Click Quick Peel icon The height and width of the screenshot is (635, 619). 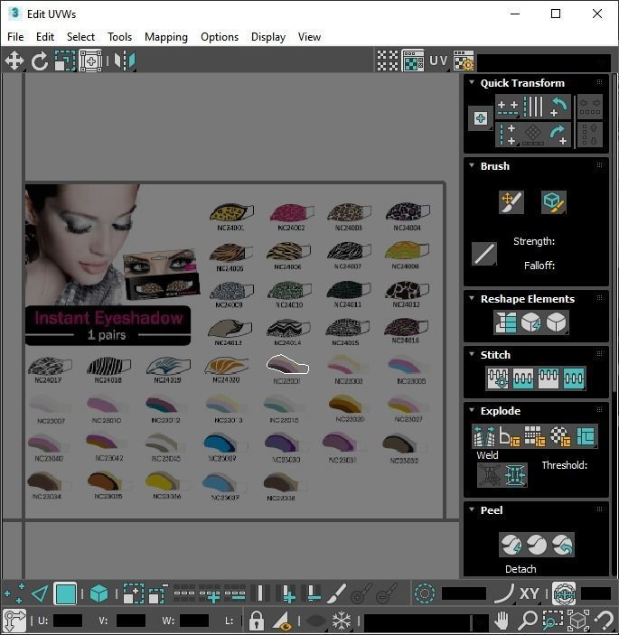pyautogui.click(x=511, y=545)
